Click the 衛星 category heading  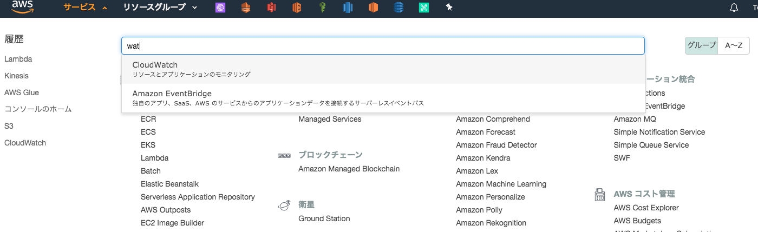pos(306,205)
